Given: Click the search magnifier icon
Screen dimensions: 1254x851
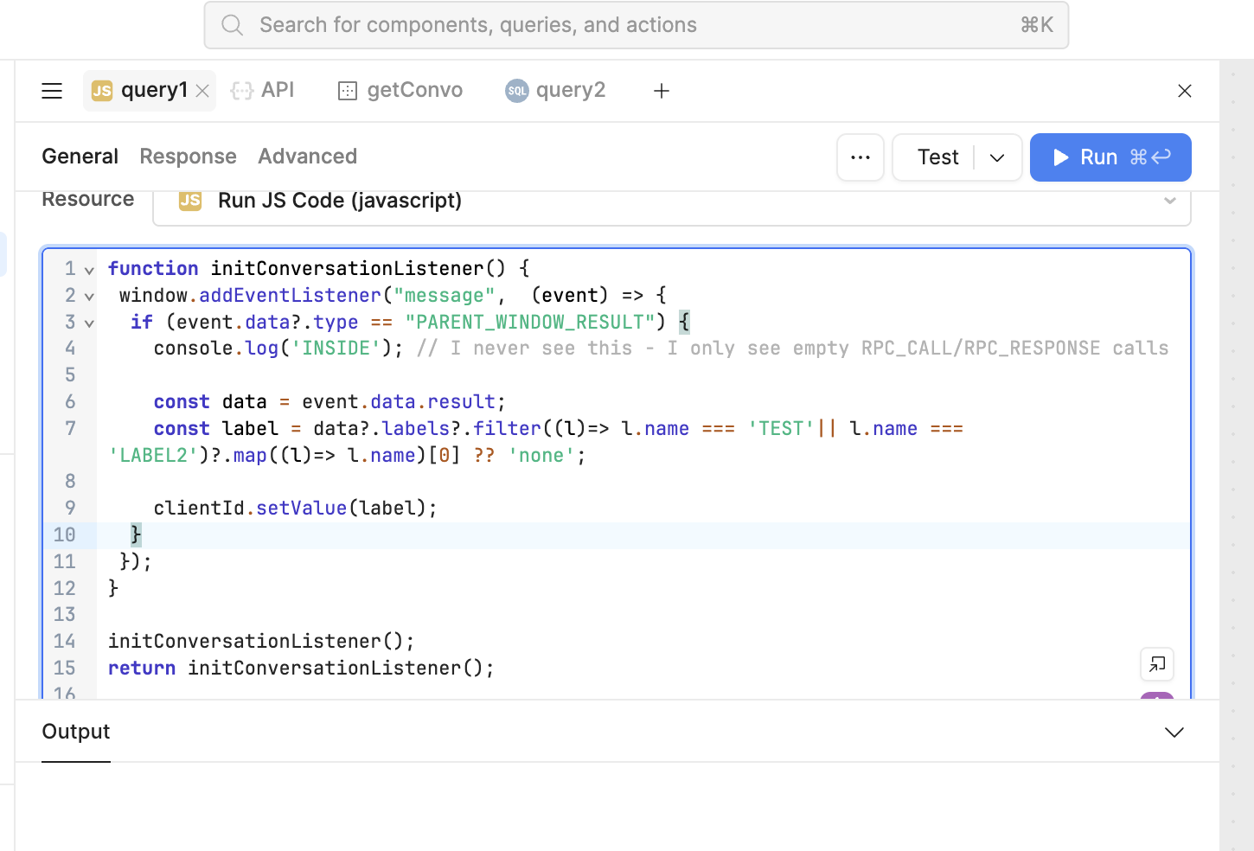Looking at the screenshot, I should pos(233,25).
